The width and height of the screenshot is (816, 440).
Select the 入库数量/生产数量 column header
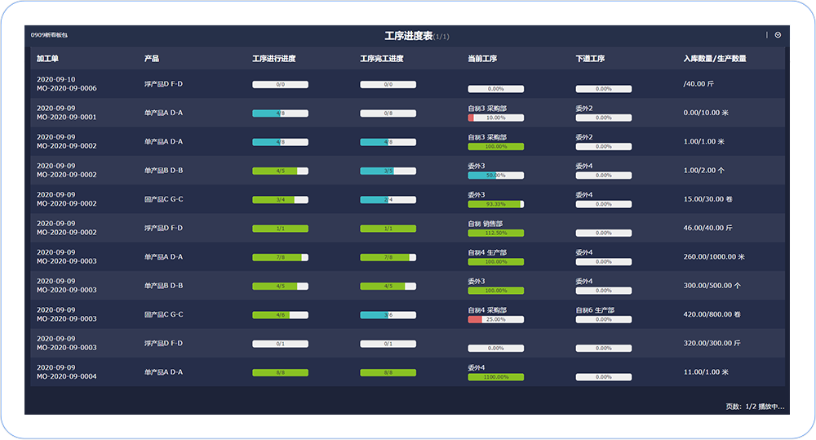coord(715,58)
